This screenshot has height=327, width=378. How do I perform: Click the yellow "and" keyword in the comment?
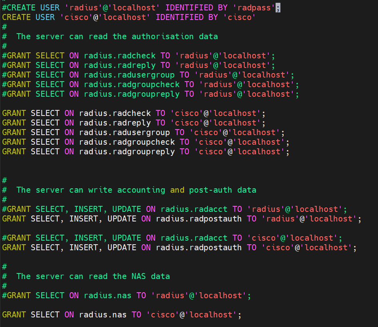pyautogui.click(x=177, y=190)
